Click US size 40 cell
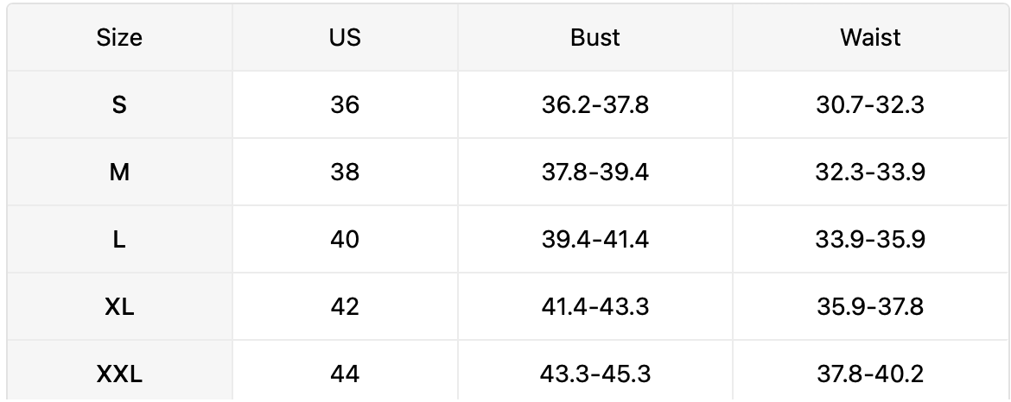Viewport: 1011px width, 402px height. (345, 240)
